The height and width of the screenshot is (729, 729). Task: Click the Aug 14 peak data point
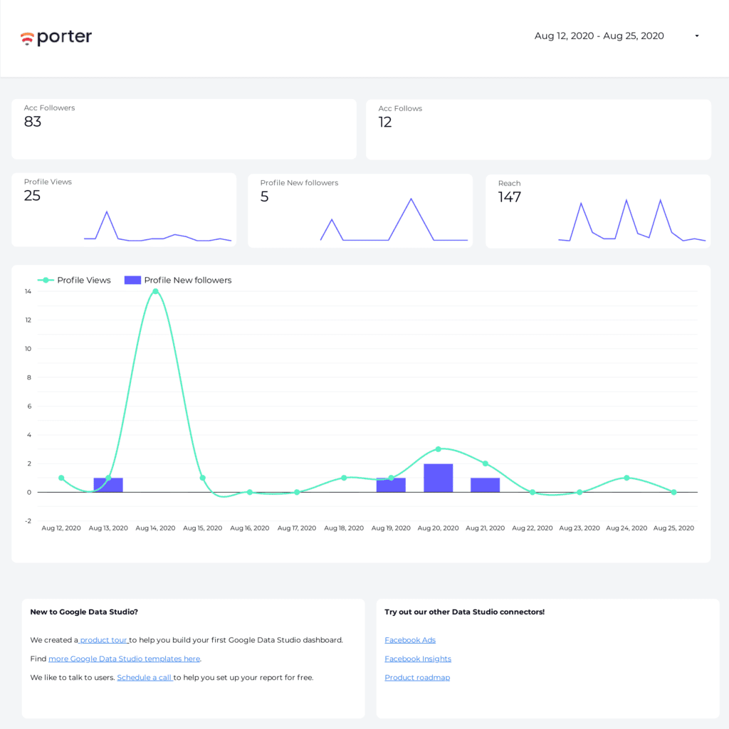[x=155, y=291]
